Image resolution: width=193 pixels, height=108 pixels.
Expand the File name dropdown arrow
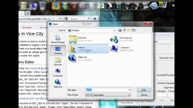[129, 90]
